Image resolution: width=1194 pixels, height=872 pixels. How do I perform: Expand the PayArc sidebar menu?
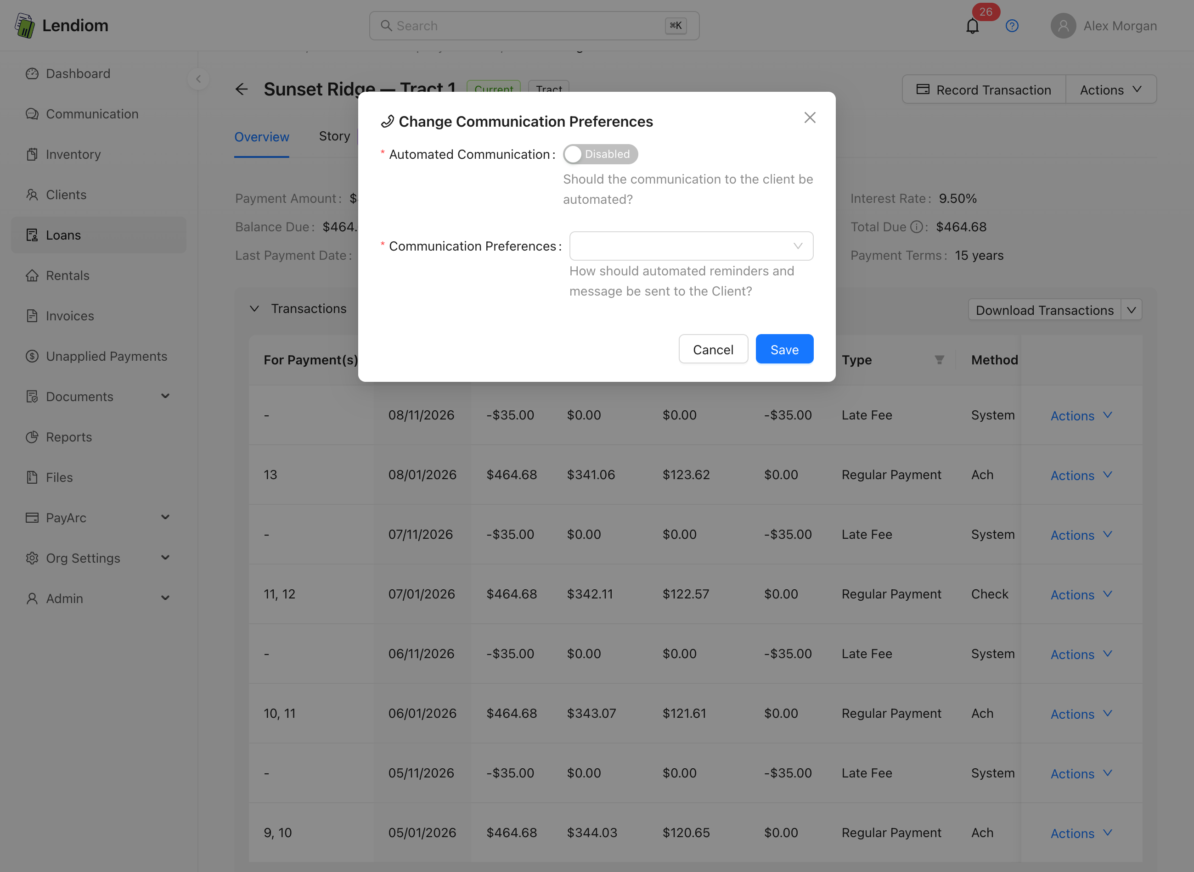click(x=98, y=518)
